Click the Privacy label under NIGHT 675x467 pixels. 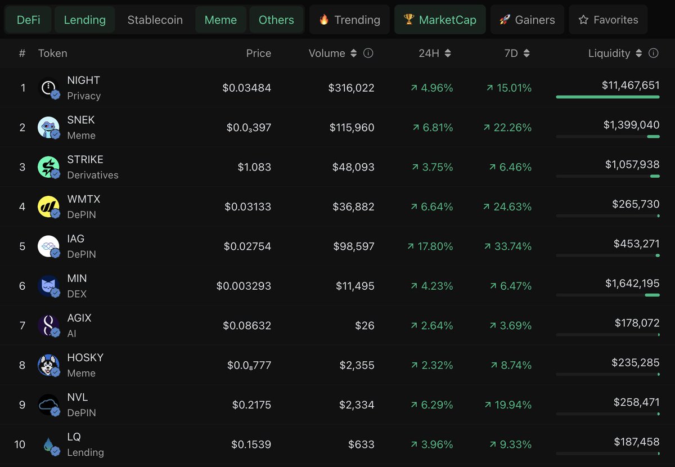(84, 96)
